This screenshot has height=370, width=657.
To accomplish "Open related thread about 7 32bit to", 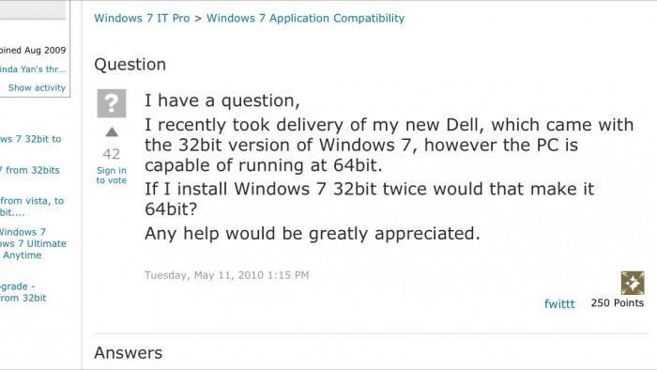I will [x=31, y=139].
